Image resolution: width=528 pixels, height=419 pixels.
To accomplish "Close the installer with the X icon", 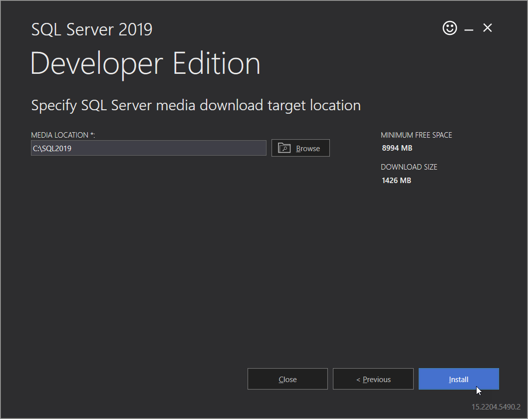I will (488, 28).
